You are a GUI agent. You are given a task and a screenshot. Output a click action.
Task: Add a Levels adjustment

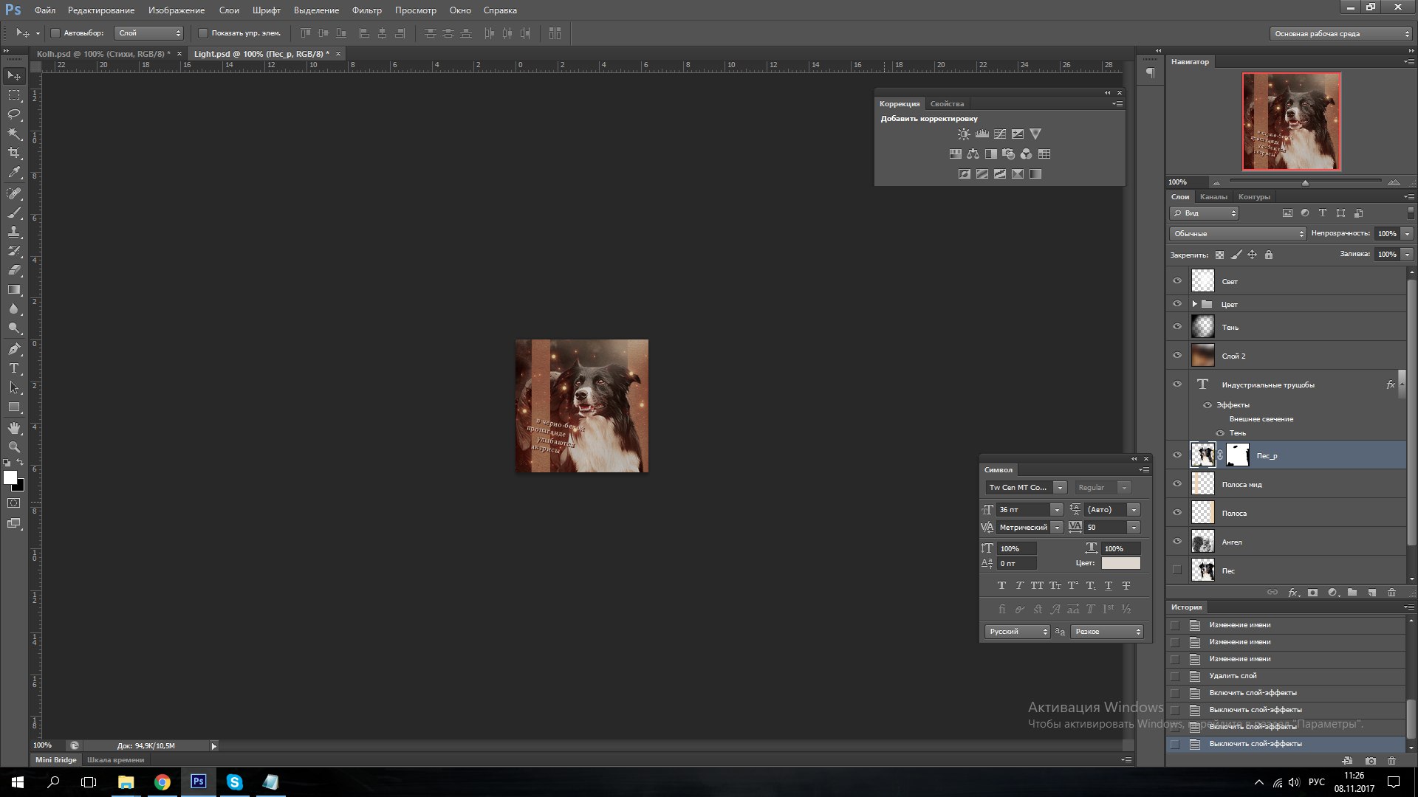coord(982,134)
